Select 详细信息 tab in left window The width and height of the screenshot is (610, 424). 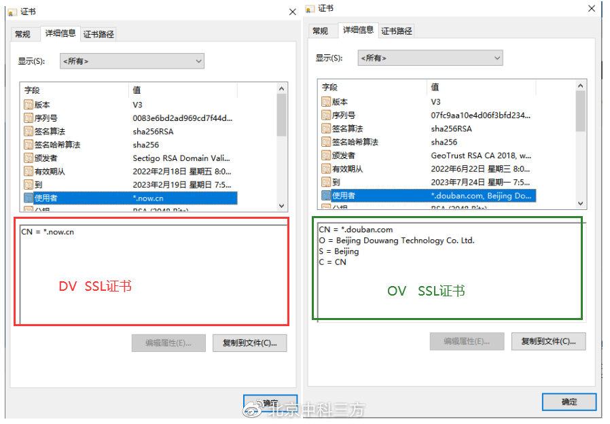(x=60, y=33)
